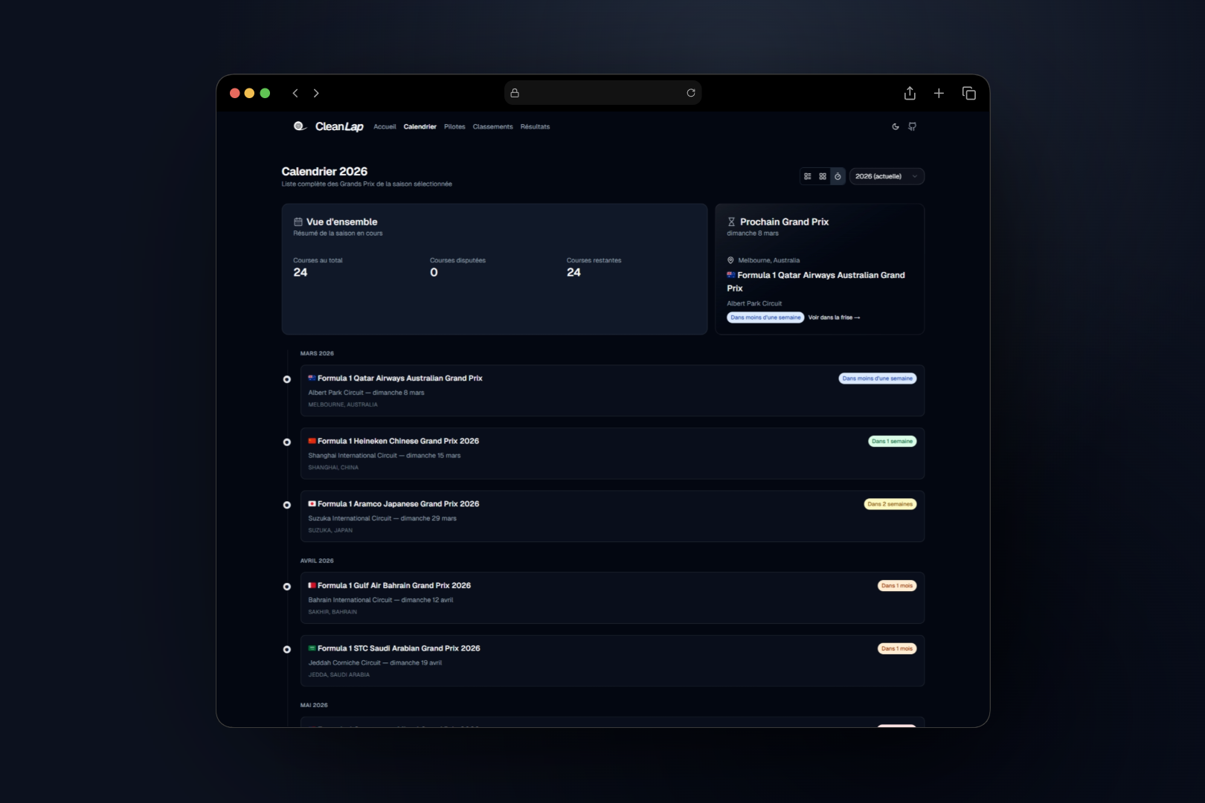Open the Classements page

492,126
